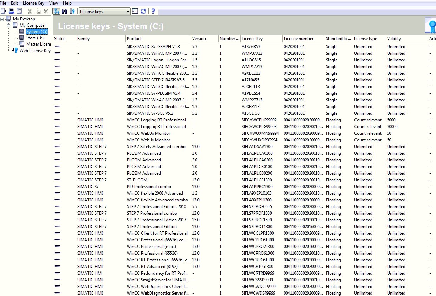Sort by the License number column header
Viewport: 436px width, 296px height.
click(x=304, y=39)
